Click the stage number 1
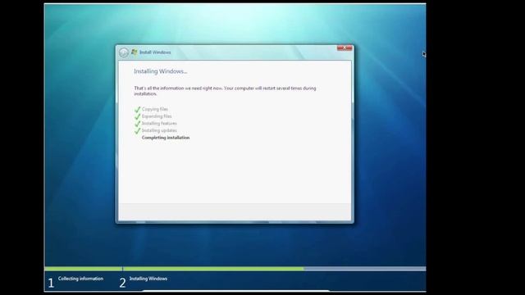The width and height of the screenshot is (525, 295). (51, 283)
